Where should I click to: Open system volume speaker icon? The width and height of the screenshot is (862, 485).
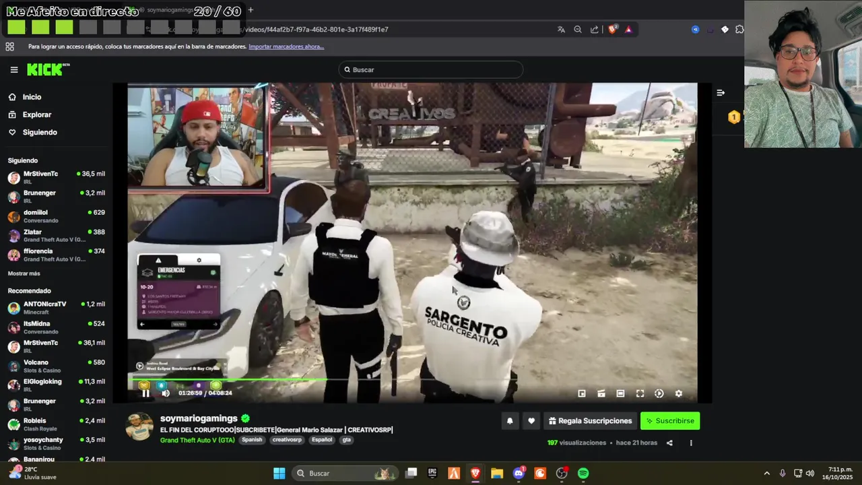810,474
